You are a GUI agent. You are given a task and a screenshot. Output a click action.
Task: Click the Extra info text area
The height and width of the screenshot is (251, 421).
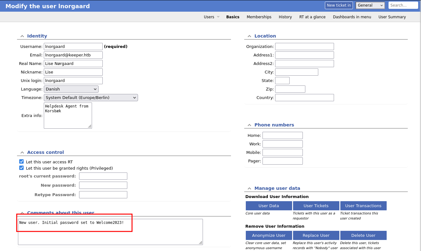click(x=68, y=116)
